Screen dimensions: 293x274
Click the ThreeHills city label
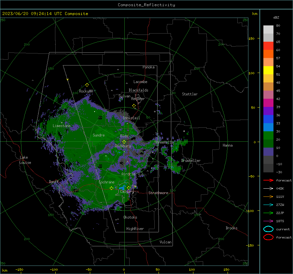(x=164, y=142)
